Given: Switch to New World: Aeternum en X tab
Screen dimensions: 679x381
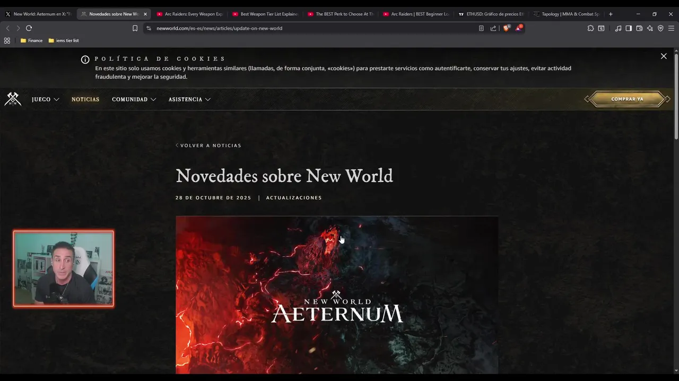Looking at the screenshot, I should 38,14.
